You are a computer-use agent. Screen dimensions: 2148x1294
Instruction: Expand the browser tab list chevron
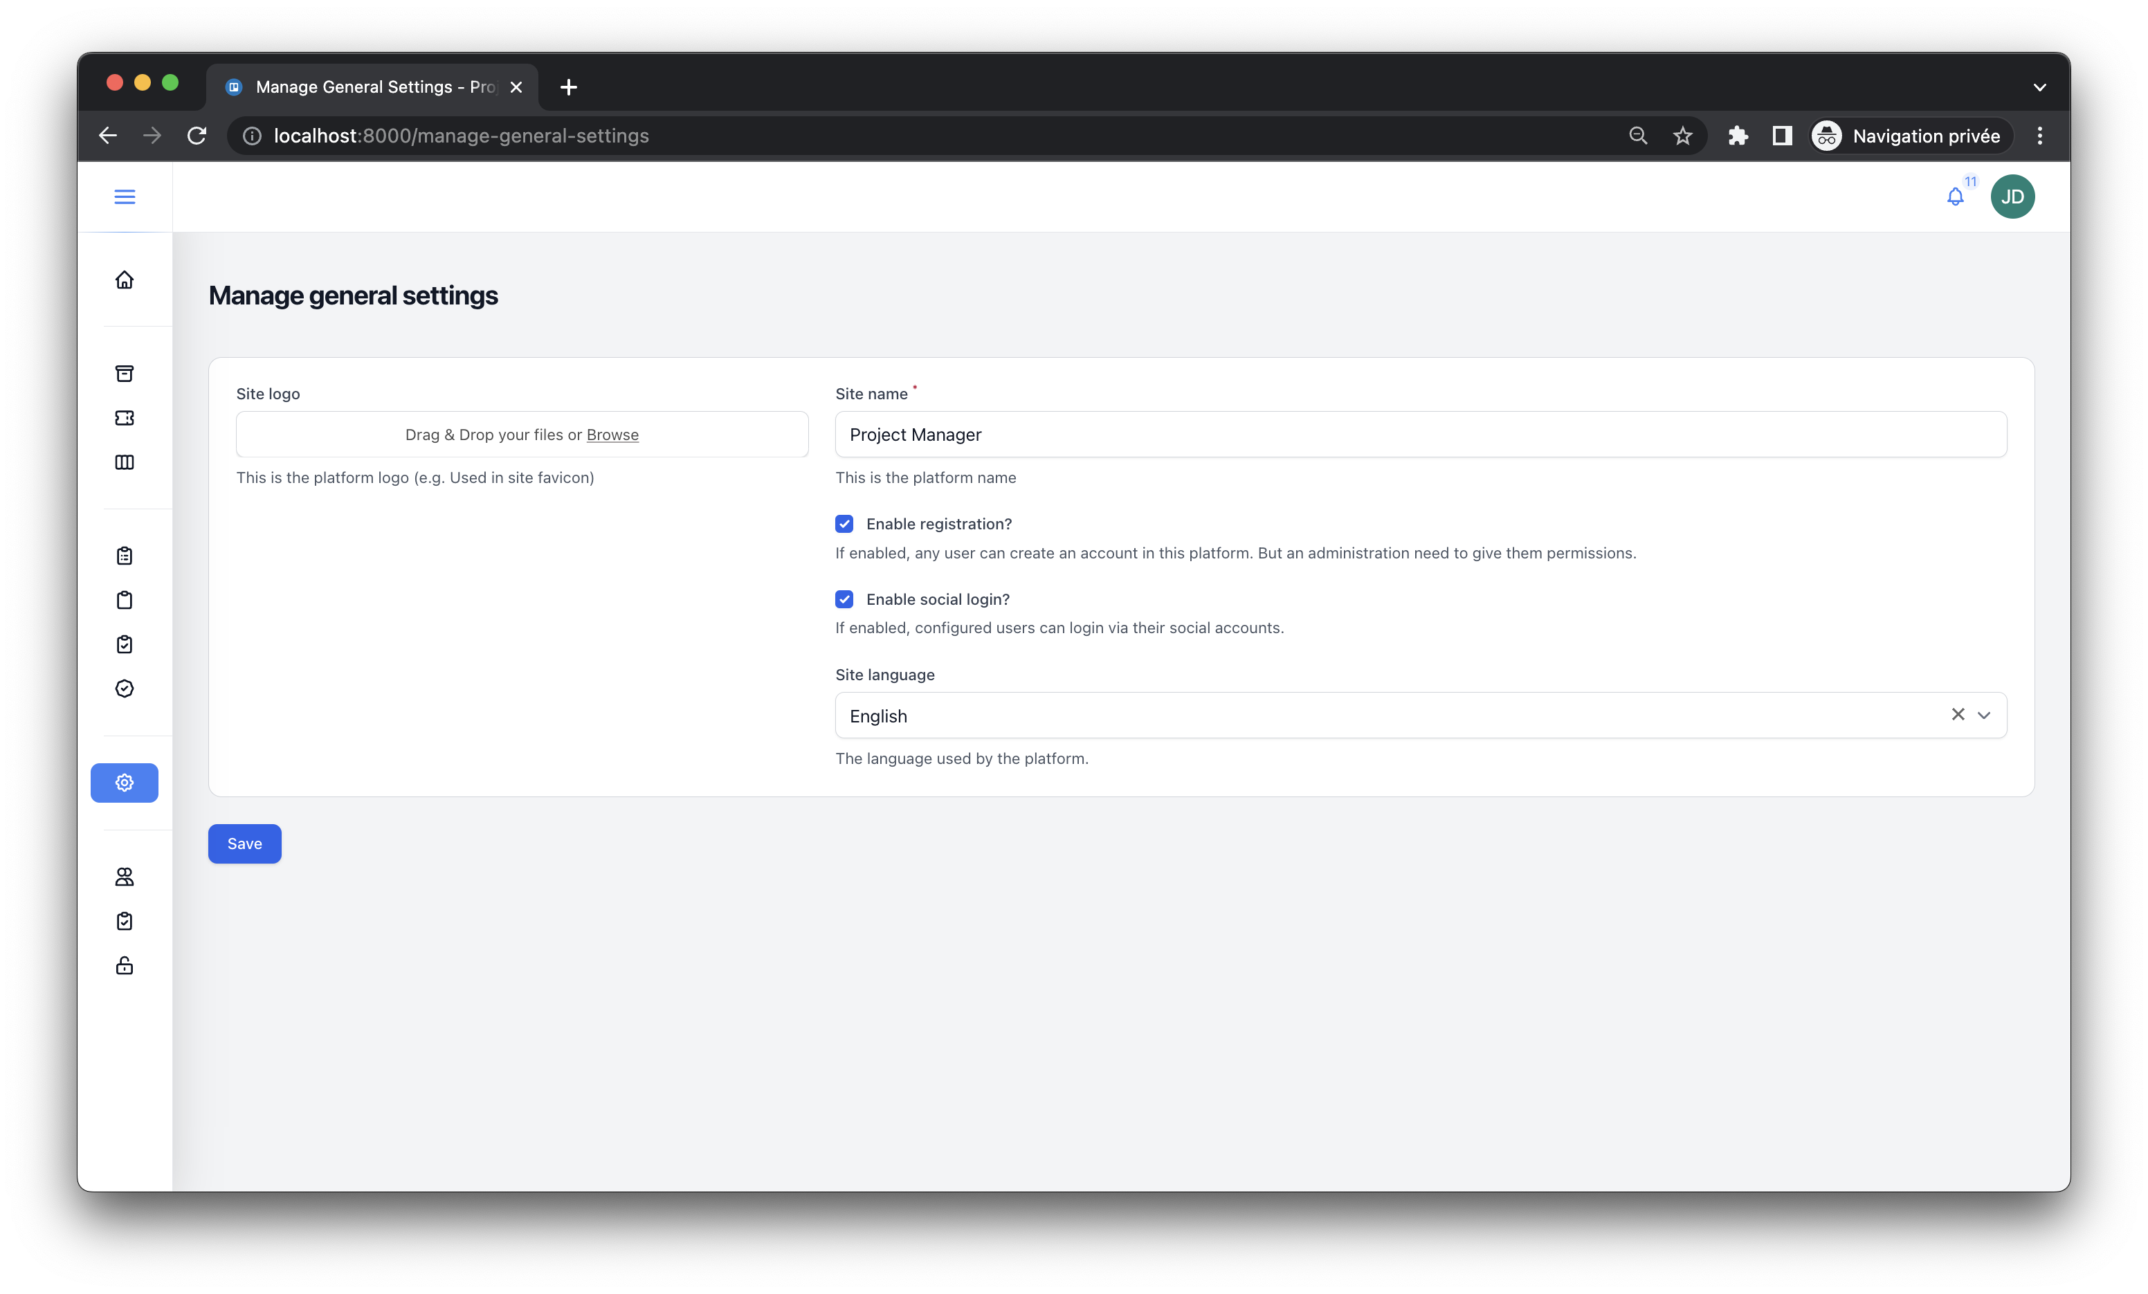(x=2039, y=87)
